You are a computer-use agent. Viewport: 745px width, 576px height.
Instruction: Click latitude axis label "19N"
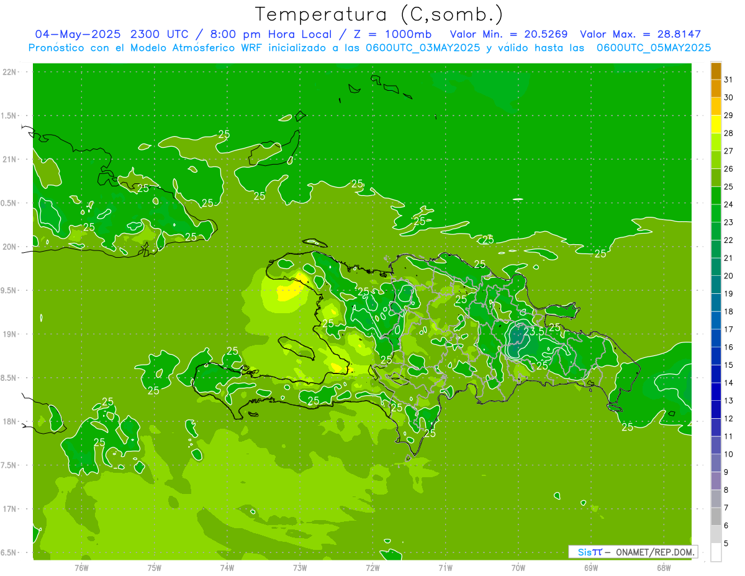click(x=9, y=334)
